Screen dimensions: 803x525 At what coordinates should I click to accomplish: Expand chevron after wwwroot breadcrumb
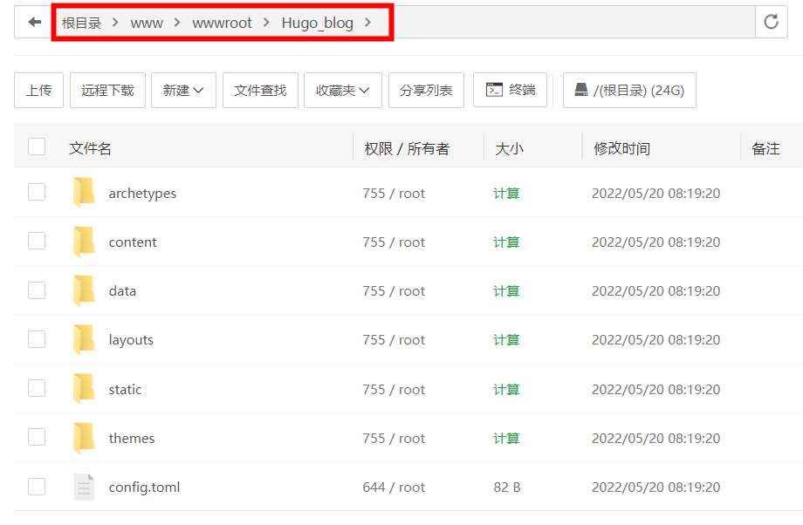[266, 22]
